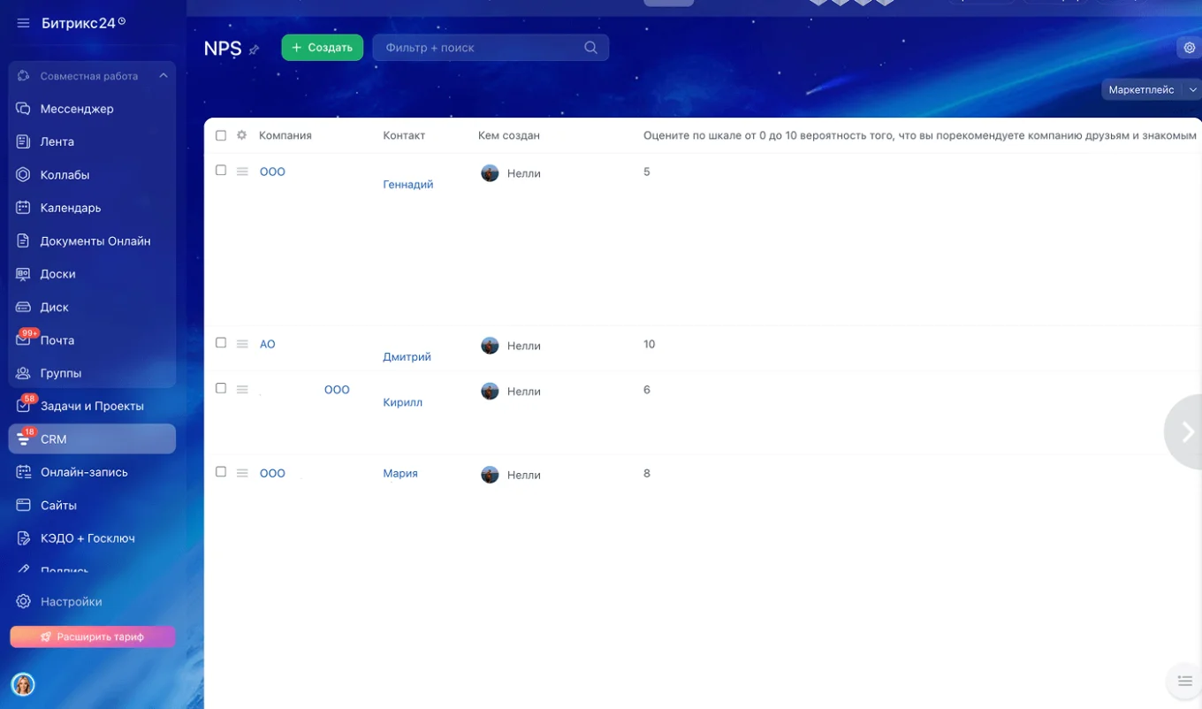
Task: Tick the checkbox for the Дмитрий row
Action: tap(221, 343)
